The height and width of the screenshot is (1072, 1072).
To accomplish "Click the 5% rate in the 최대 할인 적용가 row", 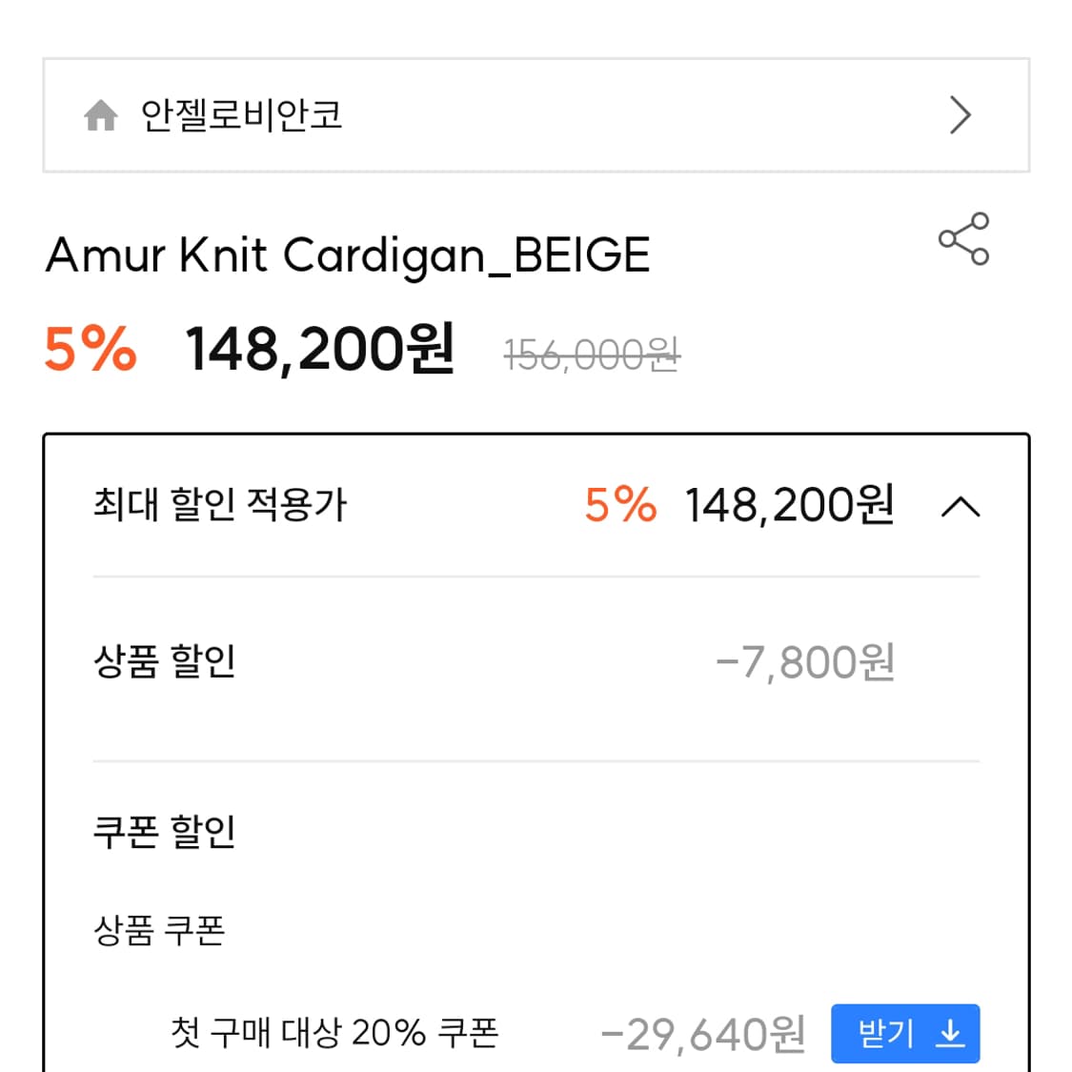I will point(619,506).
